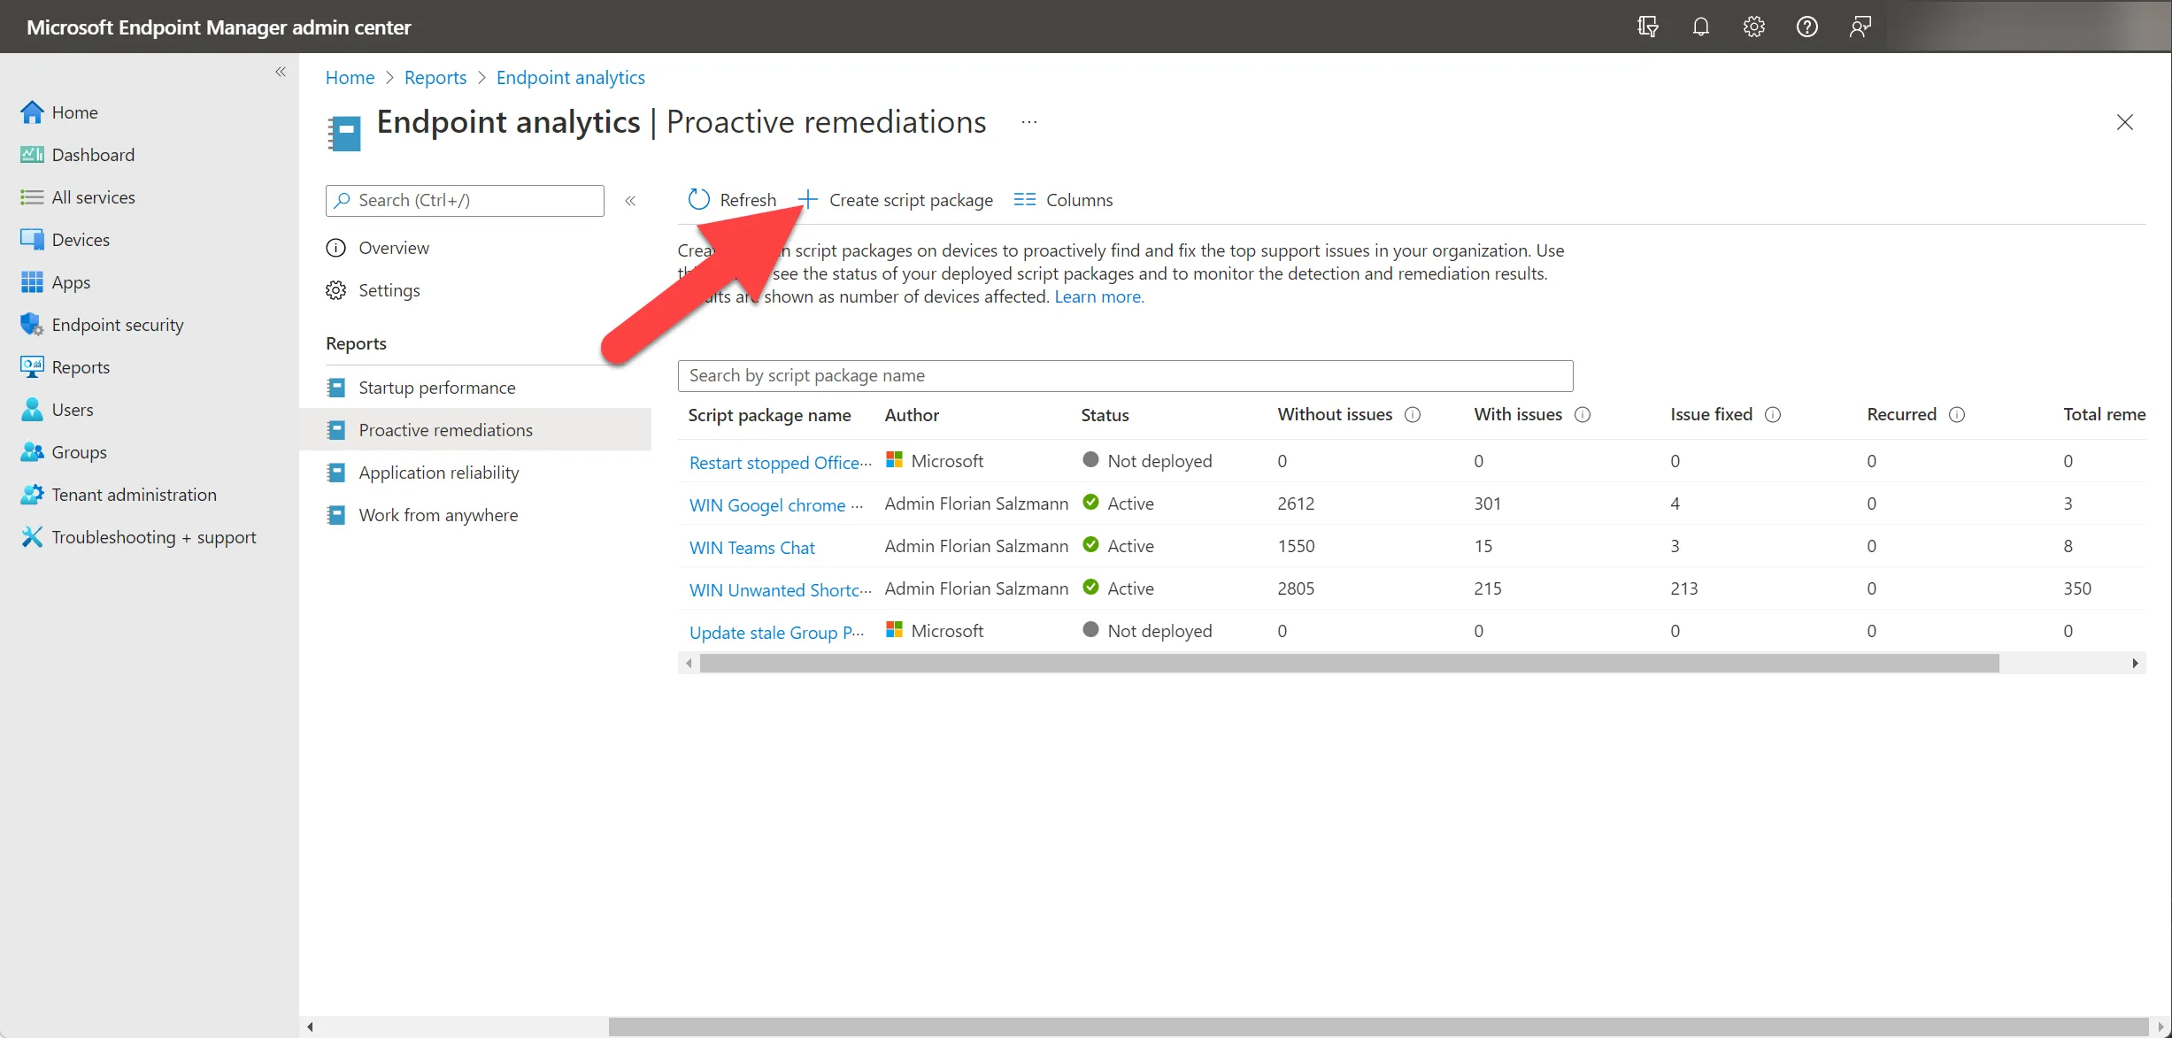
Task: Open WIN Googel chrome script package
Action: [775, 504]
